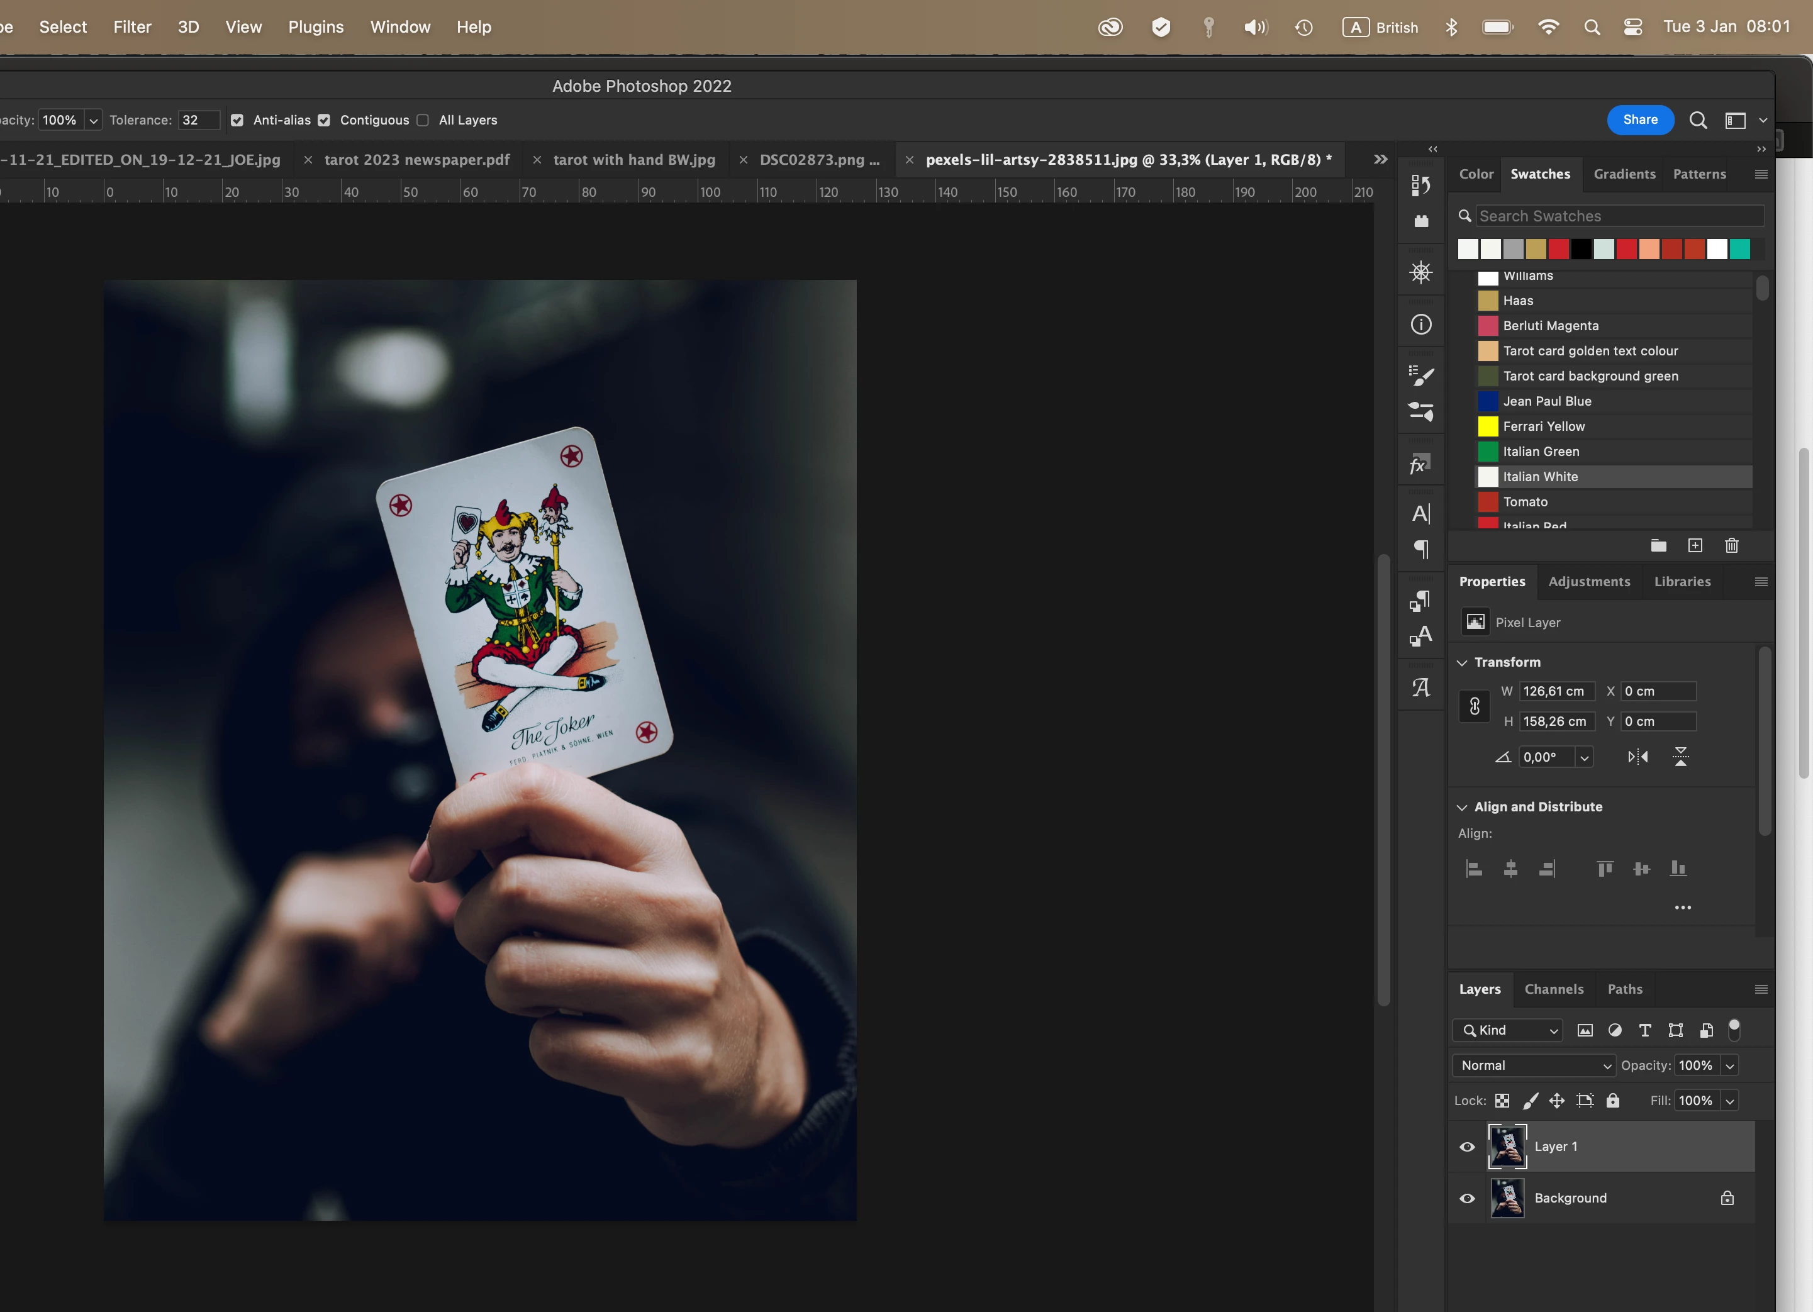Disable the Anti-alias checkbox
The width and height of the screenshot is (1813, 1312).
click(237, 120)
